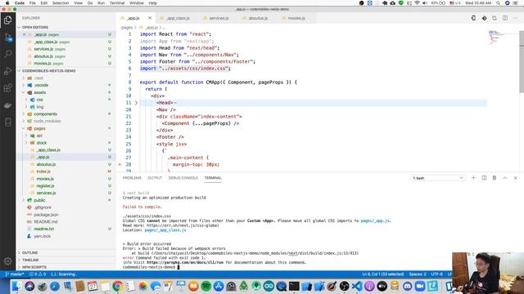Click pages in the breadcrumb path
Image resolution: width=524 pixels, height=294 pixels.
[127, 27]
